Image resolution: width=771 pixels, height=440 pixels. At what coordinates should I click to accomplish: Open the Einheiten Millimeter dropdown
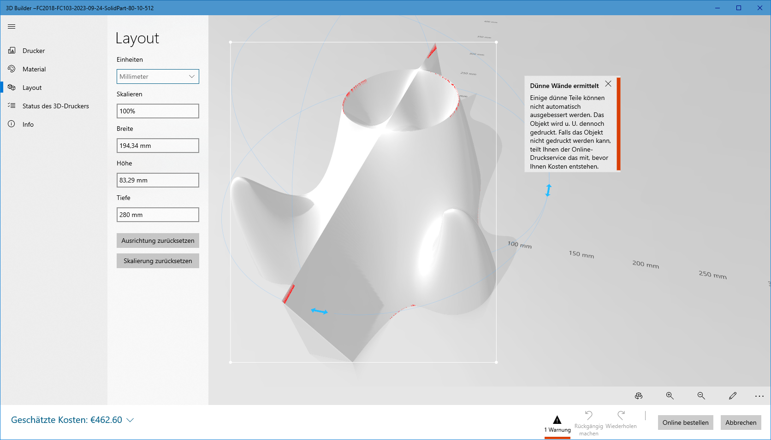pyautogui.click(x=158, y=76)
